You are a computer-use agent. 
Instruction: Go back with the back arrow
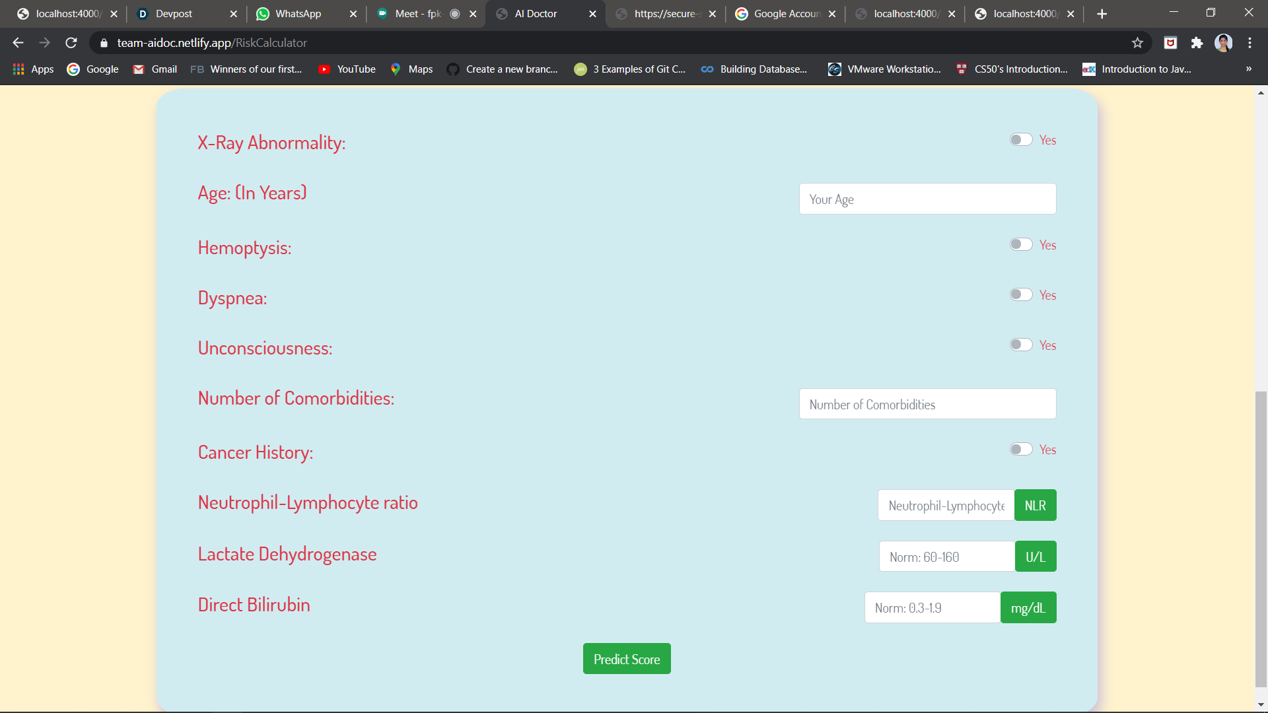click(x=18, y=43)
